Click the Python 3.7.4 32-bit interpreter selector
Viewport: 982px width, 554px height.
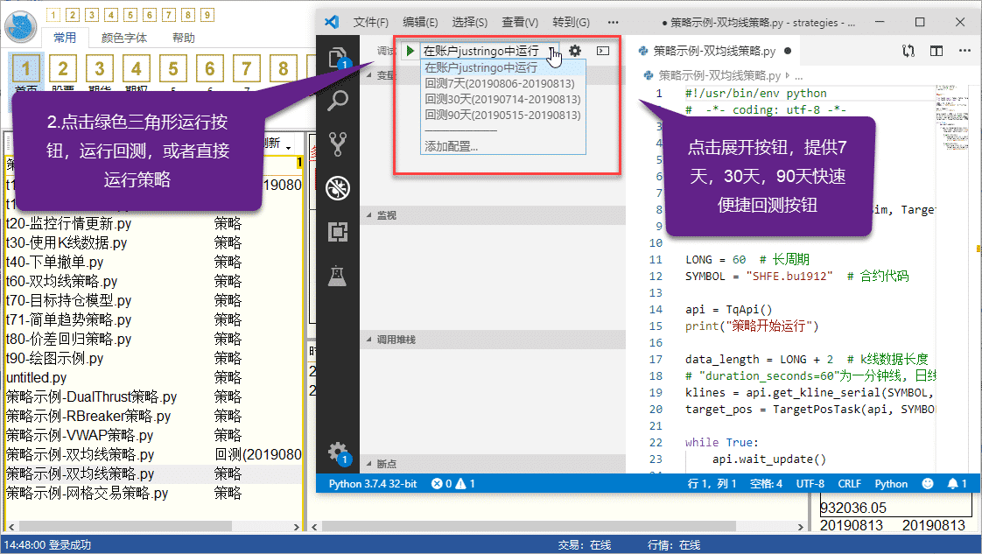point(373,483)
